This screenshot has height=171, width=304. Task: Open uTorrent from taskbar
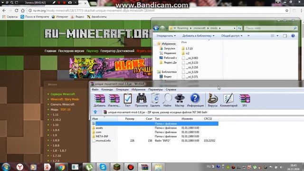[89, 167]
